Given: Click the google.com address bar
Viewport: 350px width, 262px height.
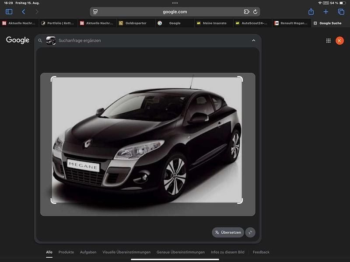Looking at the screenshot, I should tap(175, 12).
